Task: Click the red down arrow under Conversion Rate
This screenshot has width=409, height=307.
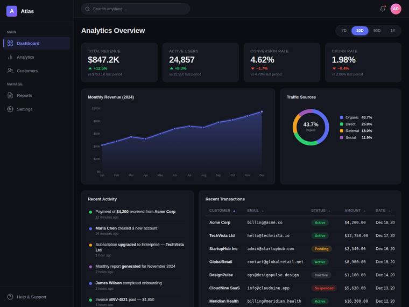Action: point(252,68)
